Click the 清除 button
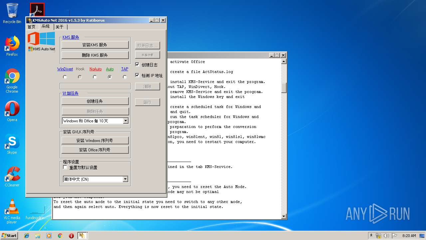The height and width of the screenshot is (240, 426). [x=147, y=86]
